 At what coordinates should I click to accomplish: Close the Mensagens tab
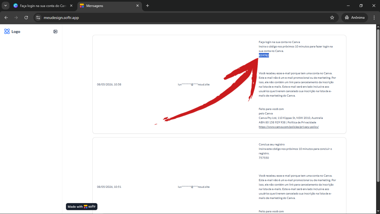click(138, 6)
